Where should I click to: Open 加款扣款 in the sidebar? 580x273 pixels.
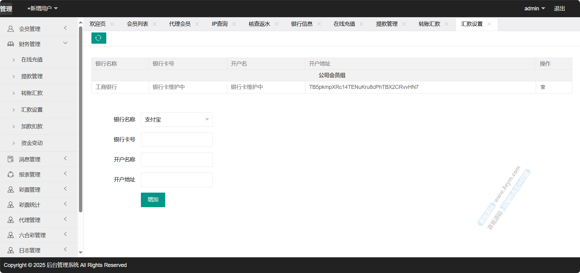32,126
